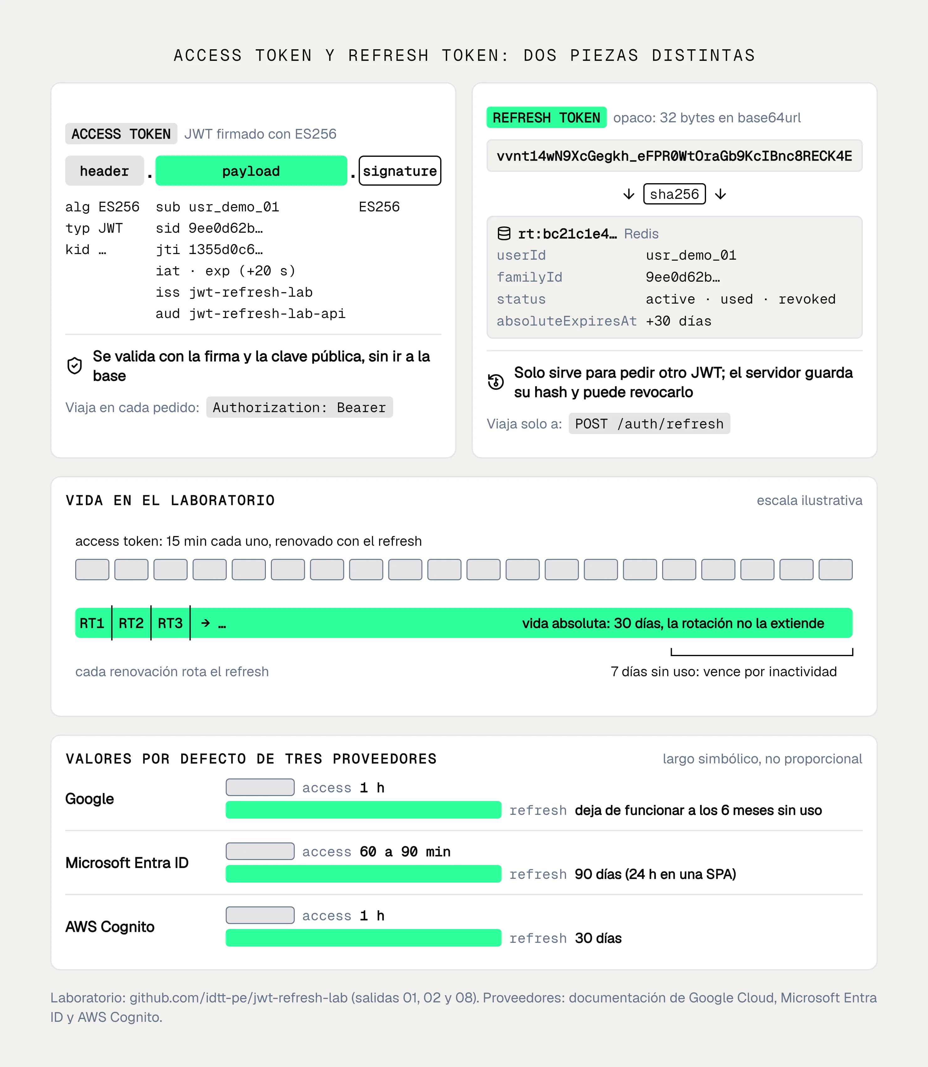Screen dimensions: 928x1067
Task: Click the RT2 segment of green bar
Action: pyautogui.click(x=132, y=623)
